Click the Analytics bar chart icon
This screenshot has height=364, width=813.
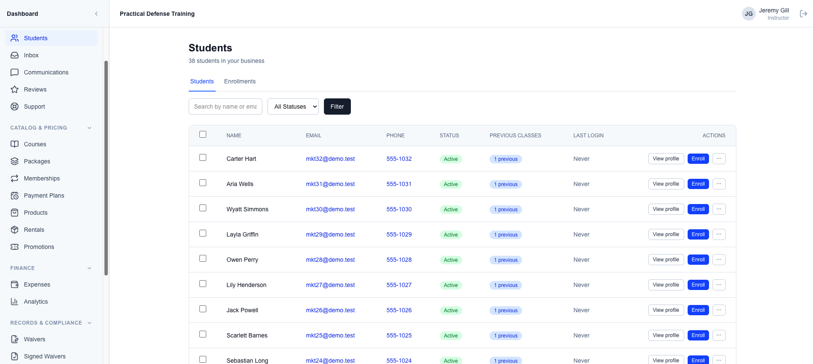(x=15, y=302)
